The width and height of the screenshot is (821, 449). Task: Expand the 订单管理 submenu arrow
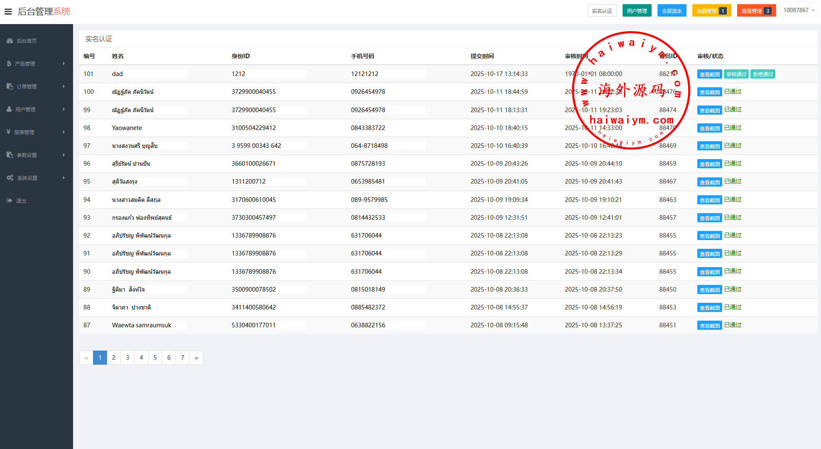(x=64, y=86)
